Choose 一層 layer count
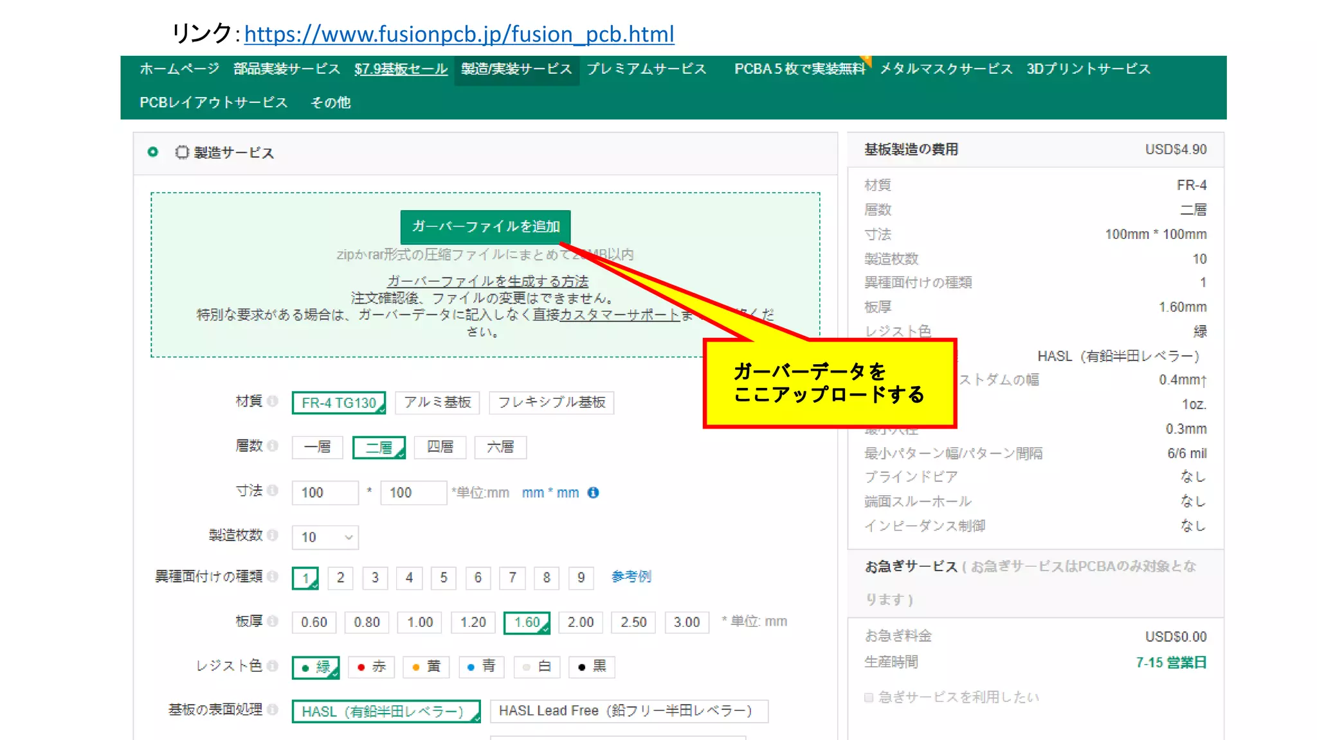The height and width of the screenshot is (740, 1317). (318, 447)
